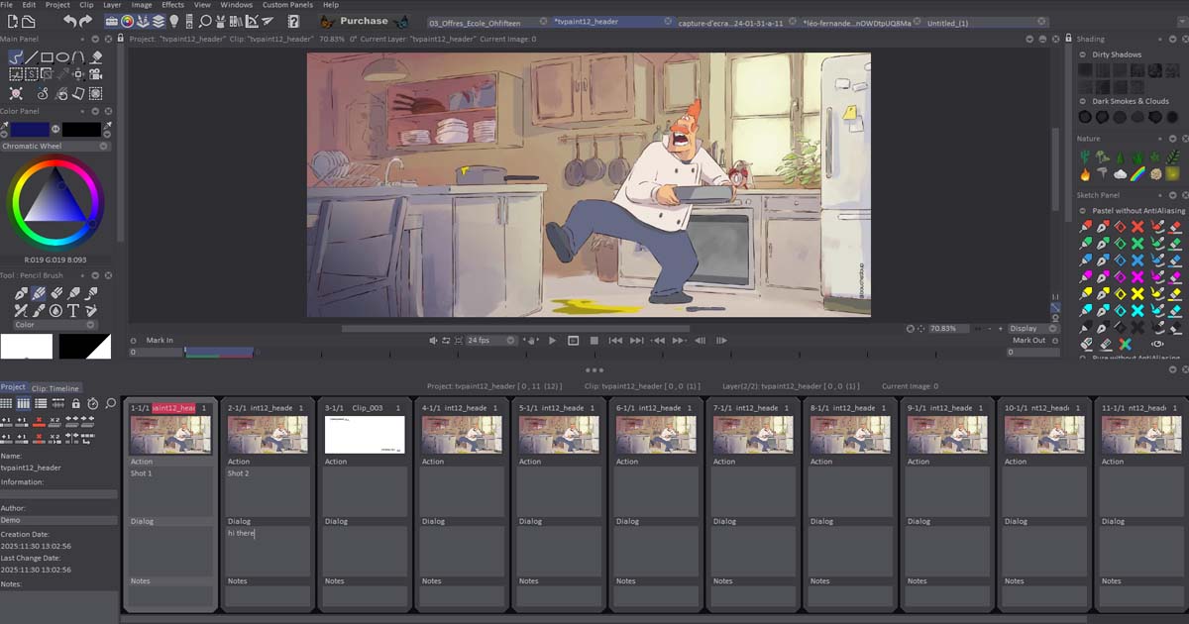Open the 24 fps framerate dropdown
The width and height of the screenshot is (1189, 624).
tap(510, 340)
